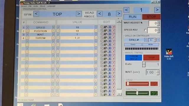Screen dimensions: 189x106
Task: Click the Balls spinner arrows
Action: (x=144, y=64)
